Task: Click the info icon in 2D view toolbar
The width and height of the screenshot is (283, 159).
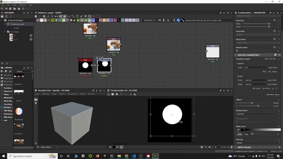Action: [131, 94]
